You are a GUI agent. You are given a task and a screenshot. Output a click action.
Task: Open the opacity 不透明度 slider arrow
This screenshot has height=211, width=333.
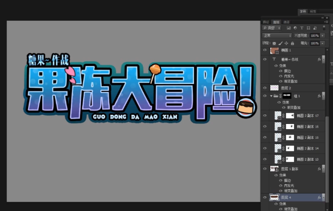tap(322, 36)
